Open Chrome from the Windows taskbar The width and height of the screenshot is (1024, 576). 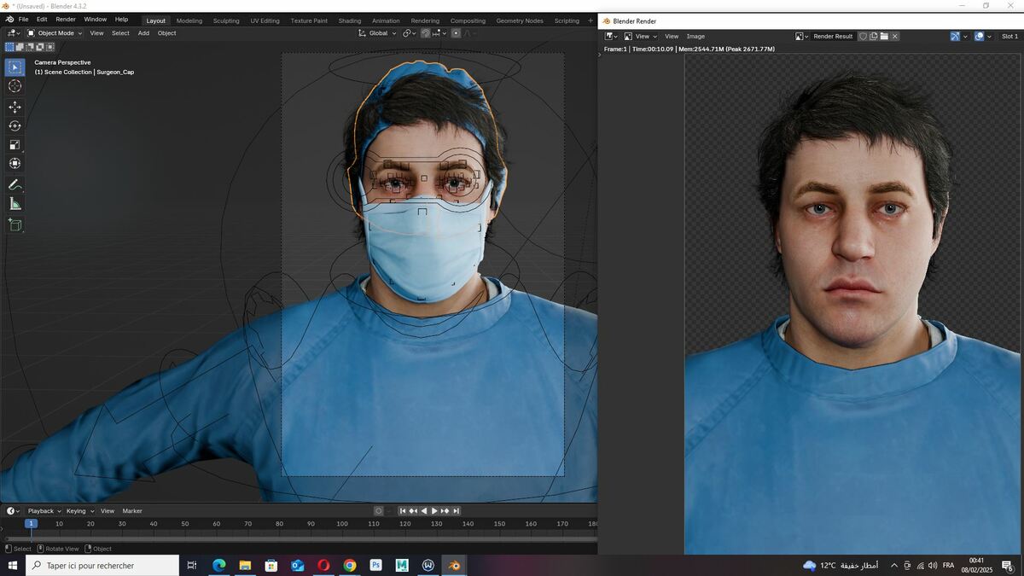pos(350,565)
